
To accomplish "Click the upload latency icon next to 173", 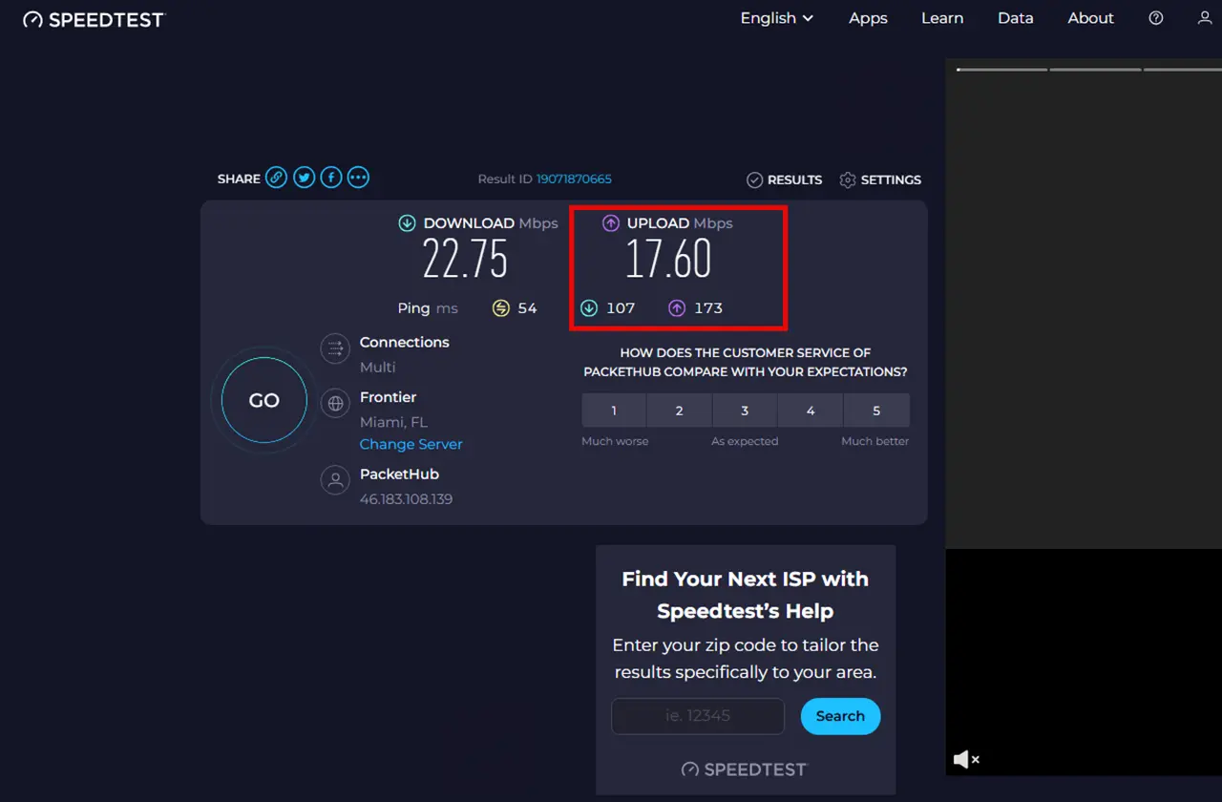I will (x=677, y=308).
